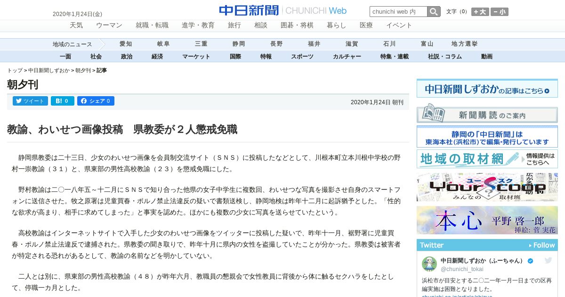Image resolution: width=565 pixels, height=297 pixels.
Task: Increase font size with 大 button
Action: point(480,12)
